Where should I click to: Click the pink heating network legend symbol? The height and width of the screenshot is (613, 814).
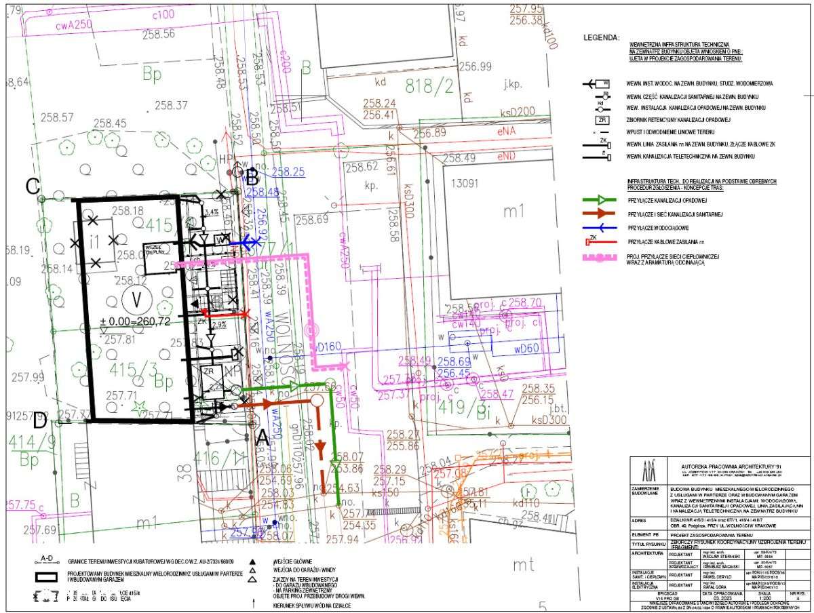(599, 257)
